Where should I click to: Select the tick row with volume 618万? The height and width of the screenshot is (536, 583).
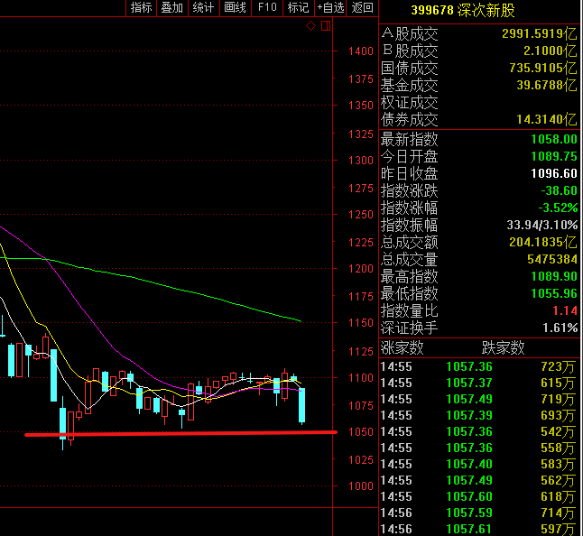click(x=478, y=496)
